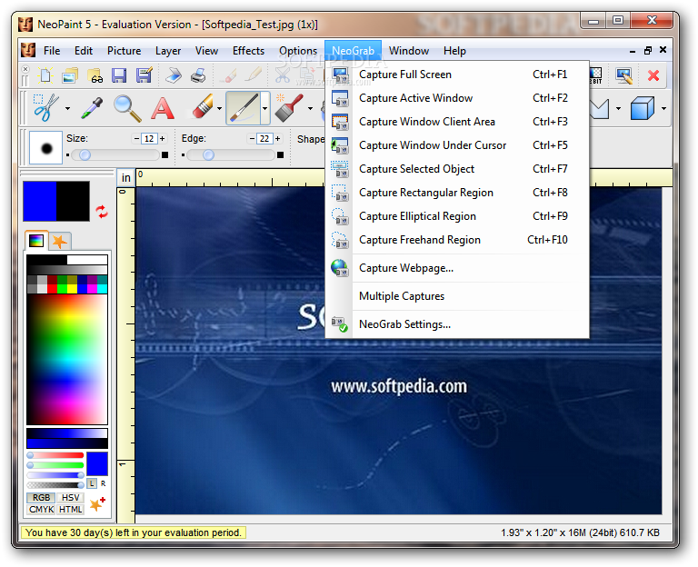Screen dimensions: 698x567
Task: Pick the black background color swatch
Action: (73, 201)
